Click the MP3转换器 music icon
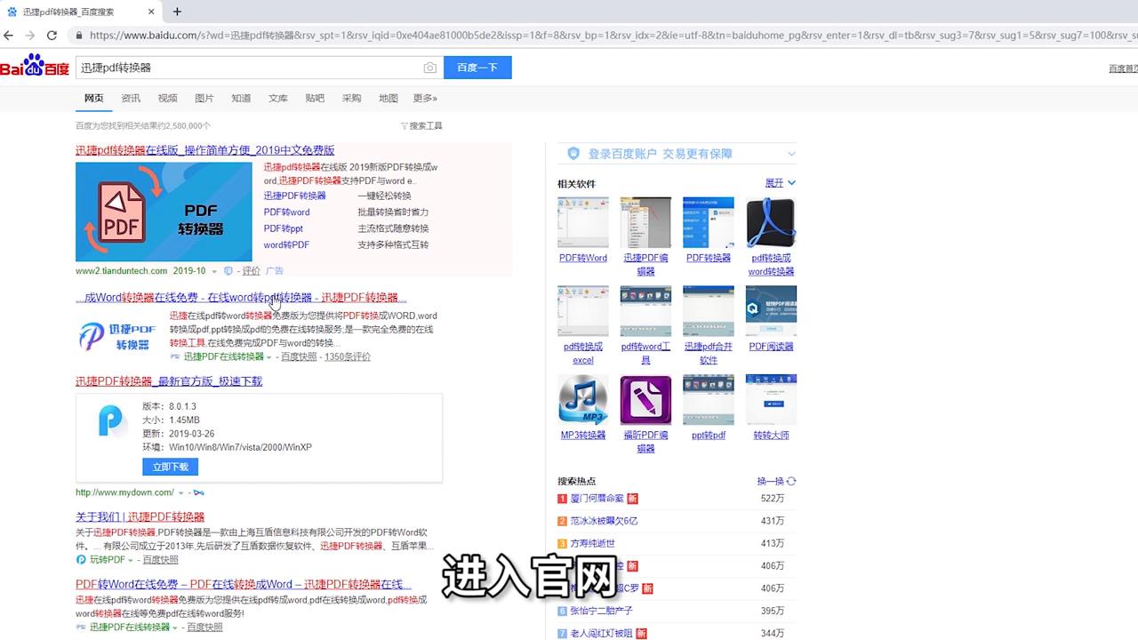1138x640 pixels. click(583, 400)
